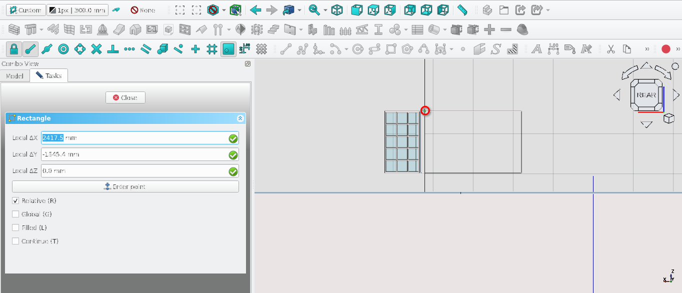The image size is (682, 293).
Task: Tick the Global (G) checkbox
Action: click(15, 214)
